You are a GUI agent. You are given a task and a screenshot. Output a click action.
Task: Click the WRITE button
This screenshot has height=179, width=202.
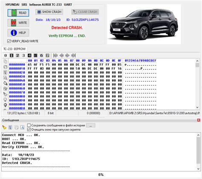(x=18, y=23)
